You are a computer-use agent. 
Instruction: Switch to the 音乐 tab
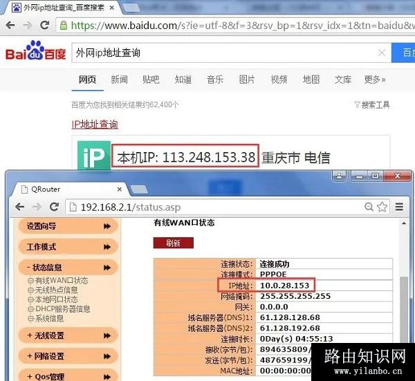point(215,80)
